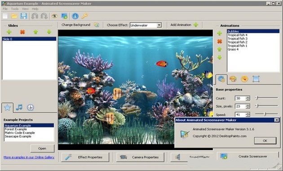
Task: Delete slide using the red X icon
Action: (x=22, y=32)
